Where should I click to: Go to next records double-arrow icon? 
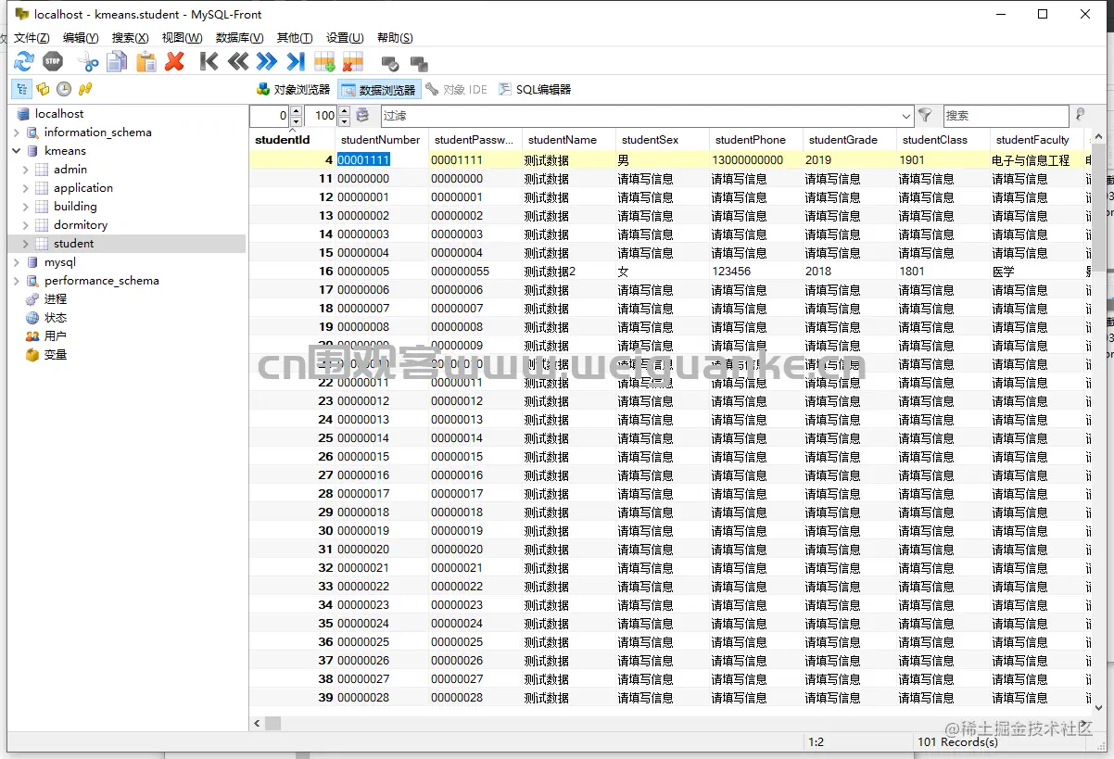click(267, 62)
